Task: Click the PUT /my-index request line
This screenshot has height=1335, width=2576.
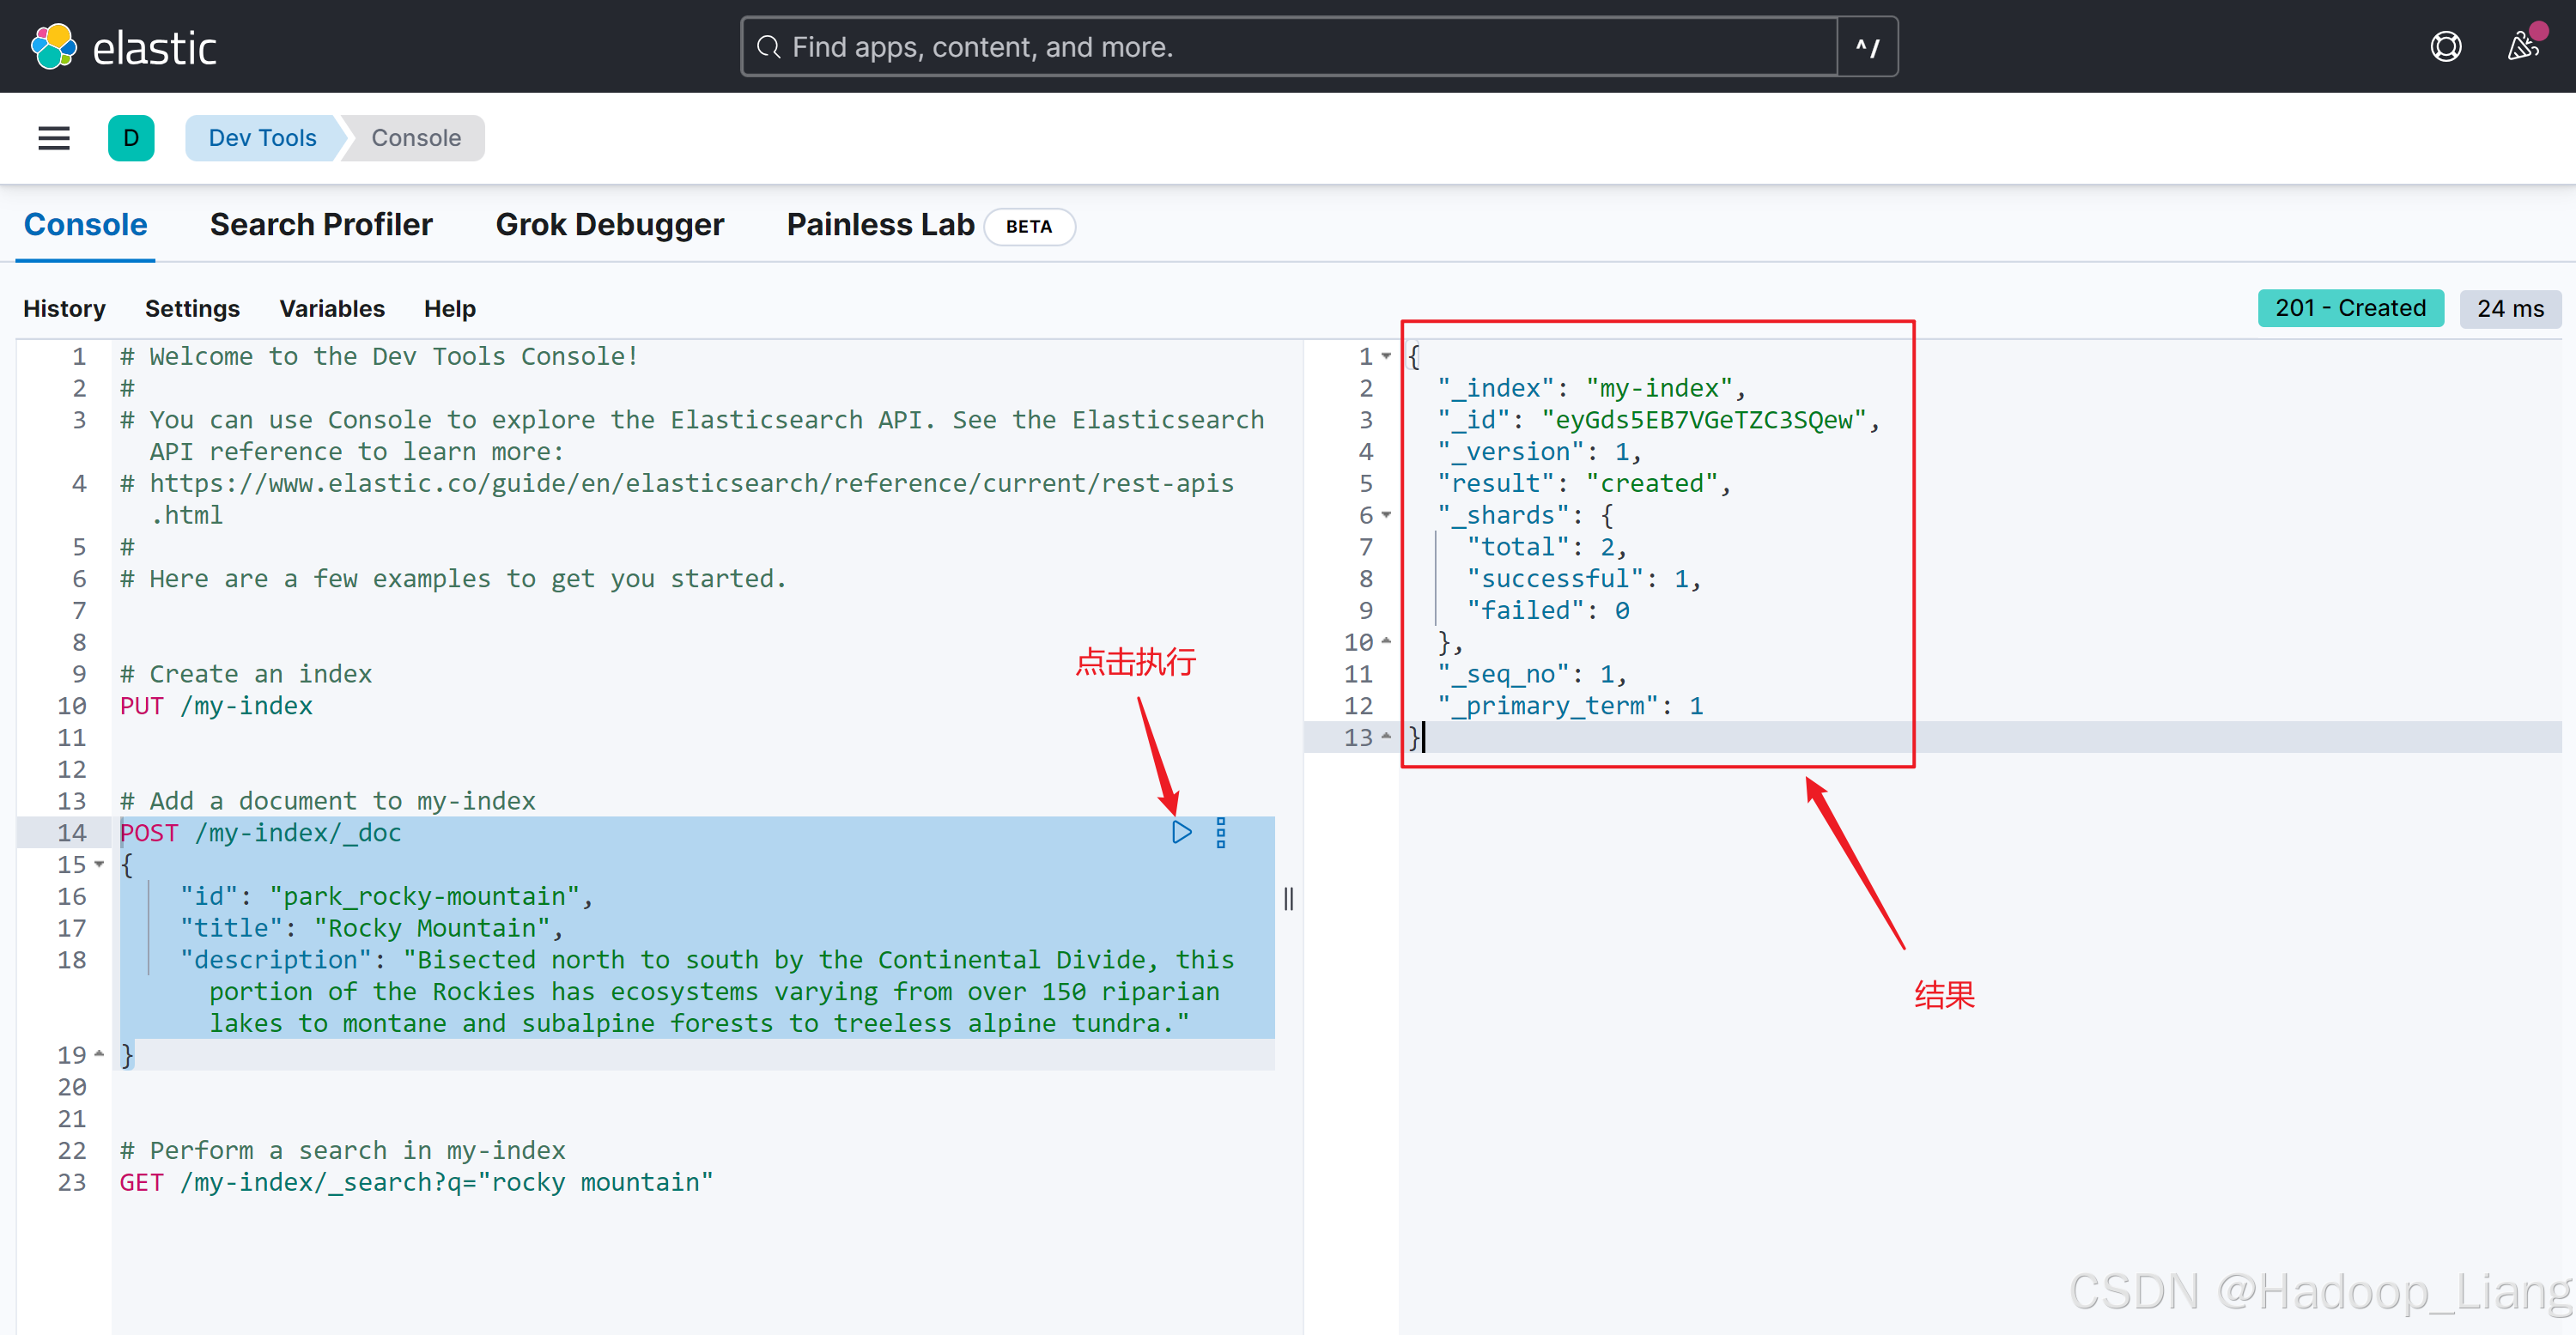Action: (x=216, y=706)
